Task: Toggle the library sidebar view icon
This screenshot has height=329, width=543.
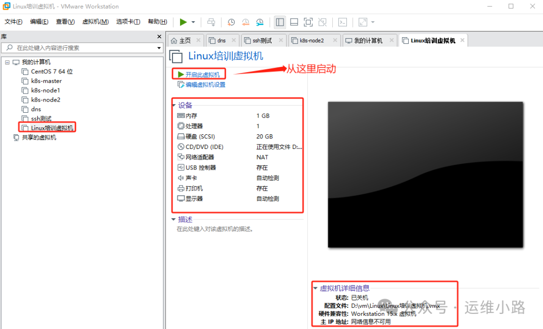Action: click(x=280, y=22)
